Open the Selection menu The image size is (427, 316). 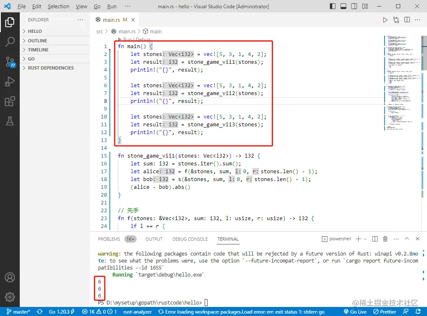tap(58, 6)
